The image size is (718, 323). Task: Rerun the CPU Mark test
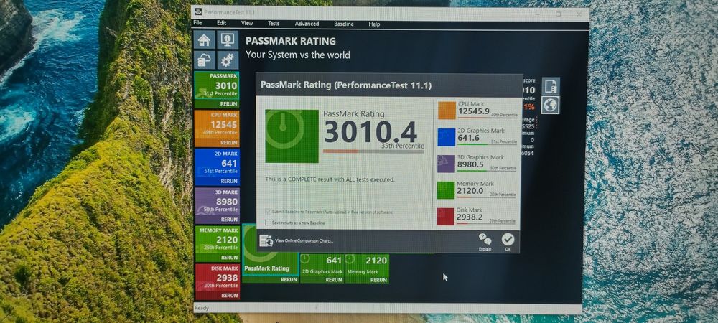(x=229, y=143)
